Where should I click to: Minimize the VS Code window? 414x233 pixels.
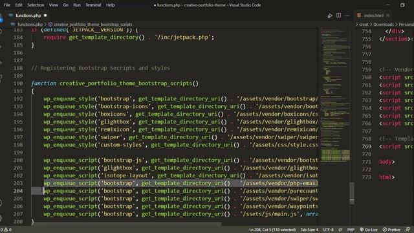[x=387, y=5]
